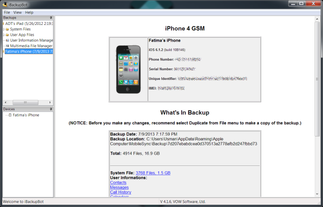
Task: Click the 'V 4.1.6, VOW Software, Ltd.' status text
Action: click(183, 202)
